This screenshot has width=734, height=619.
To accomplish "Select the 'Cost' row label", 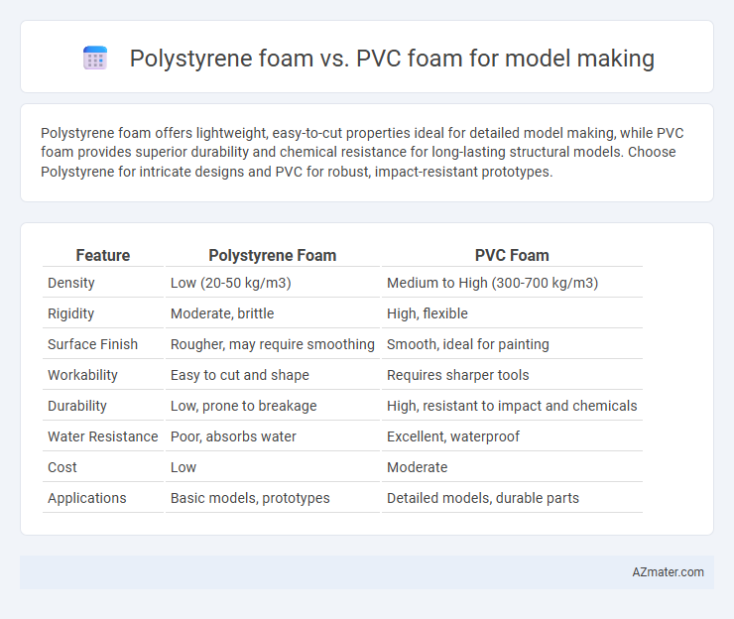I will [62, 467].
